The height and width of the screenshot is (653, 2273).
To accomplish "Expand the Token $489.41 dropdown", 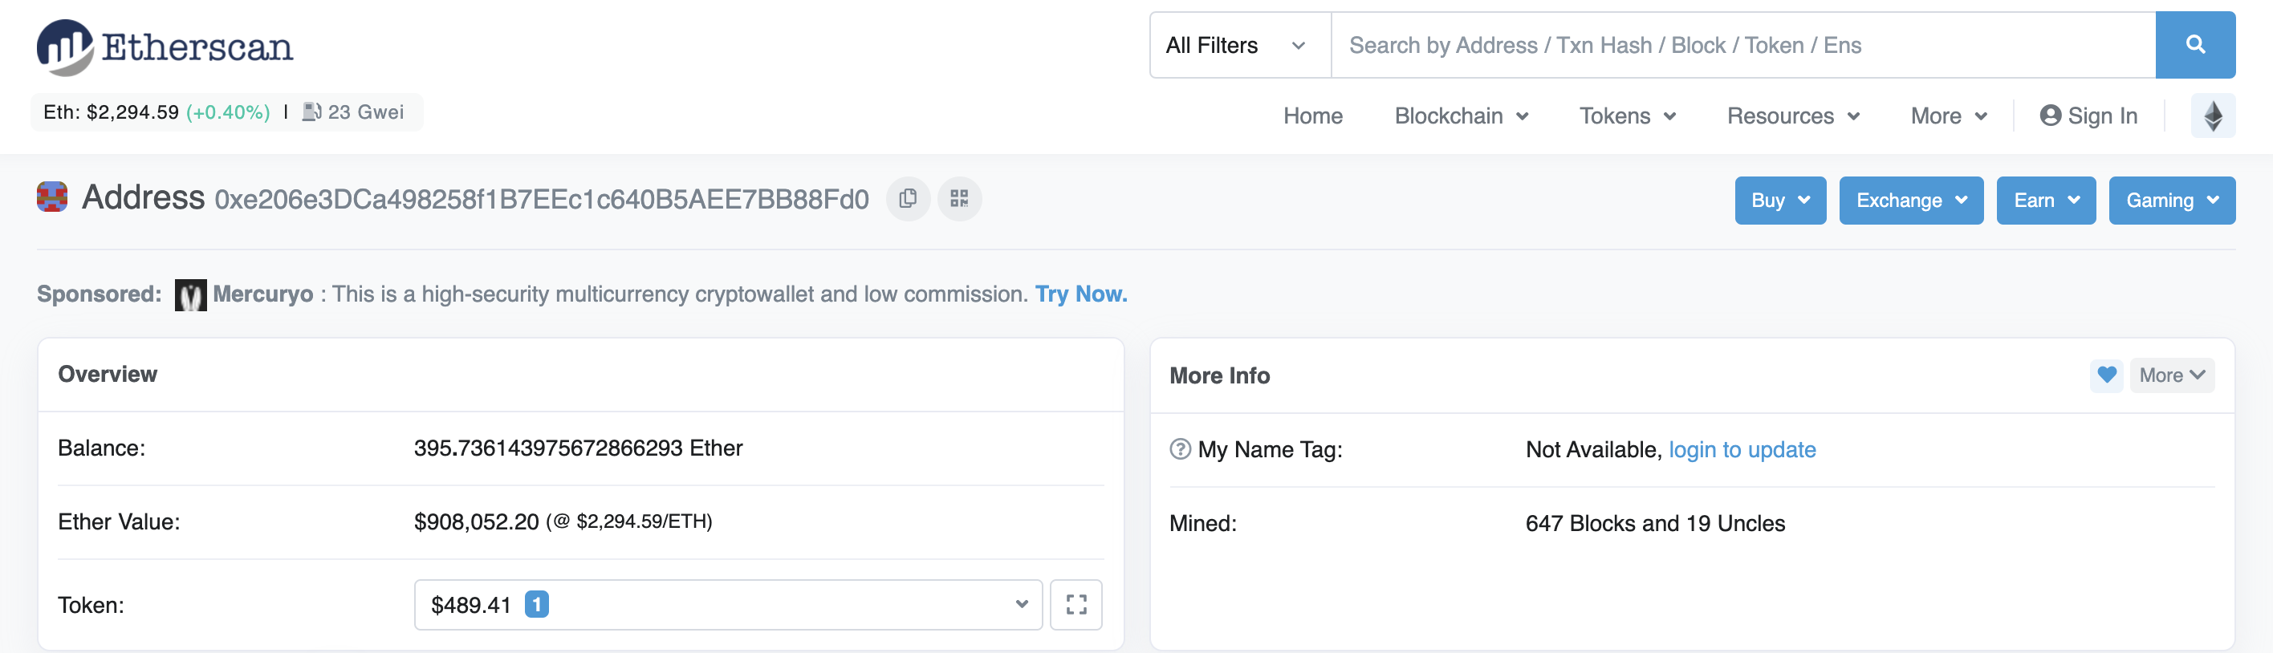I will click(x=728, y=606).
